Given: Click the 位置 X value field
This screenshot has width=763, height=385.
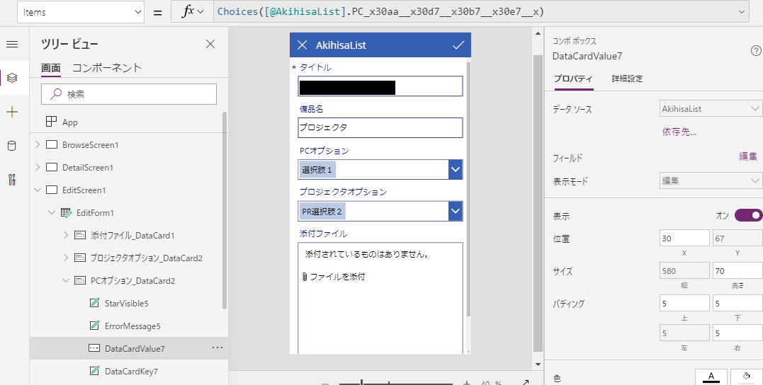Looking at the screenshot, I should click(x=684, y=239).
